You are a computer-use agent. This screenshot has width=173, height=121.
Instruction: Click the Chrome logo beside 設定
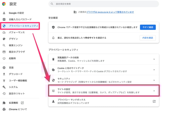[x=4, y=4]
